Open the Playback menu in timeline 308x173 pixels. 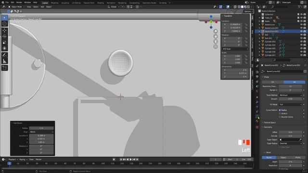point(13,160)
